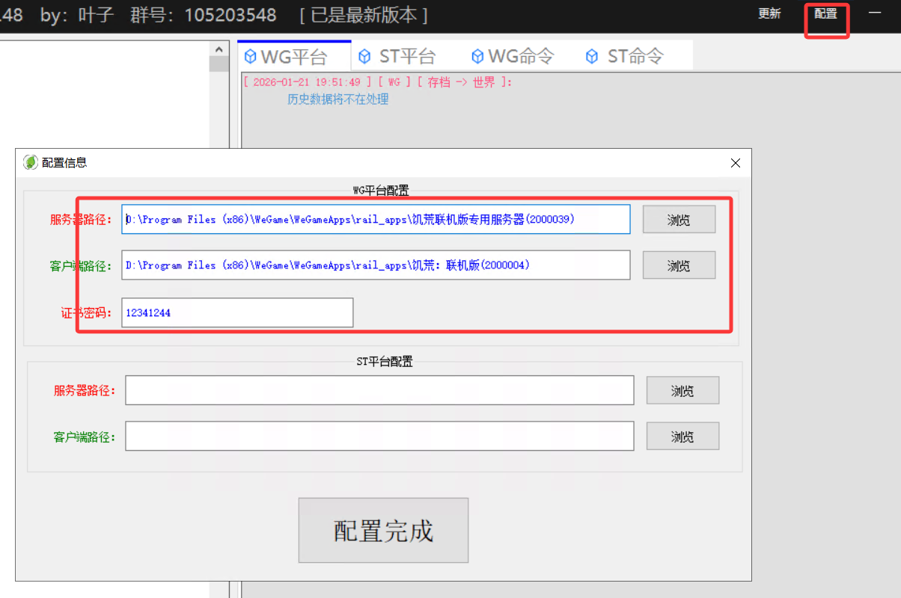Click the WG平台 客户端路径 input field
Screen dimensions: 901x598
click(x=376, y=265)
